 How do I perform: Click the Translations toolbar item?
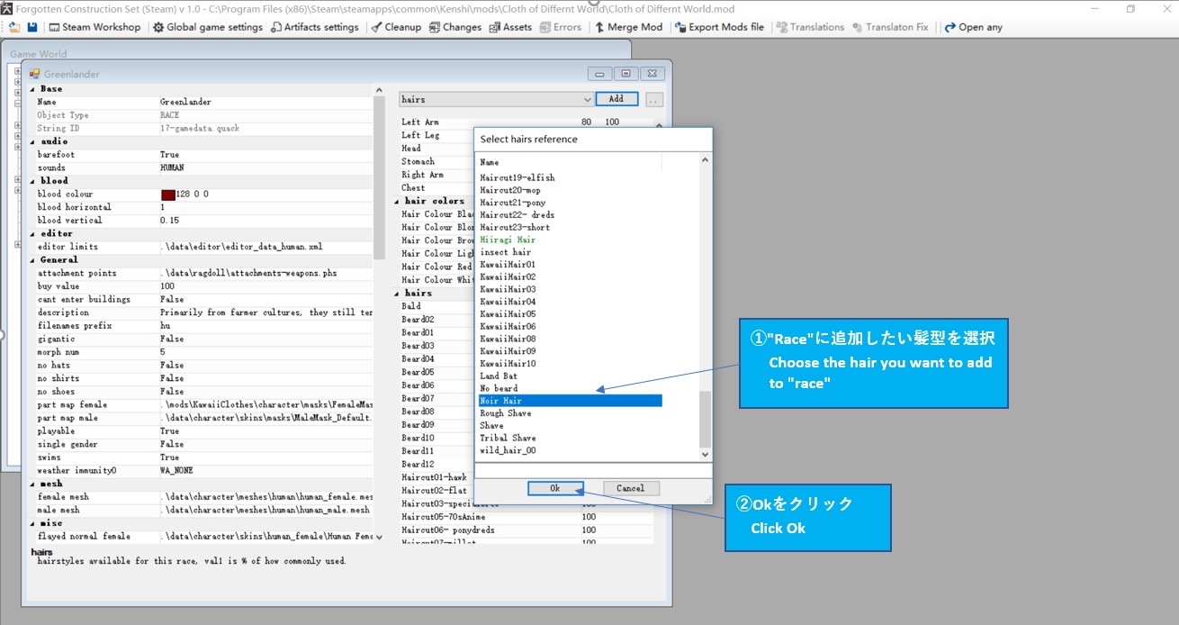pyautogui.click(x=810, y=27)
